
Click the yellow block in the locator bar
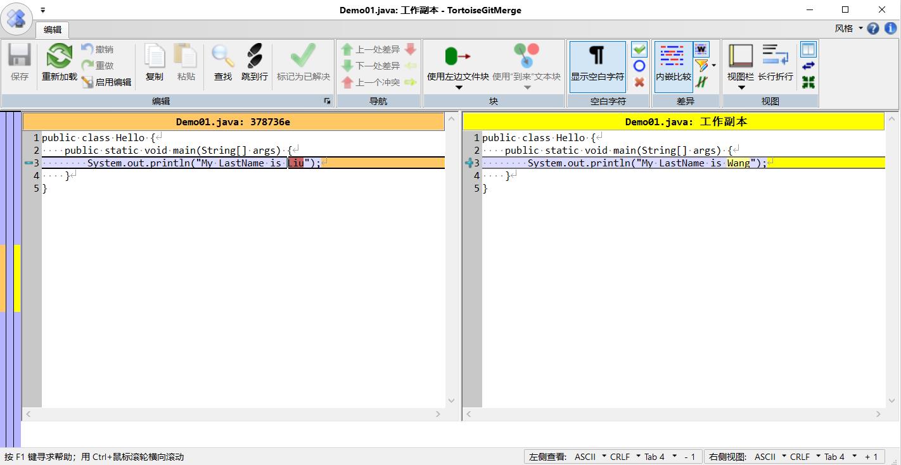click(17, 278)
